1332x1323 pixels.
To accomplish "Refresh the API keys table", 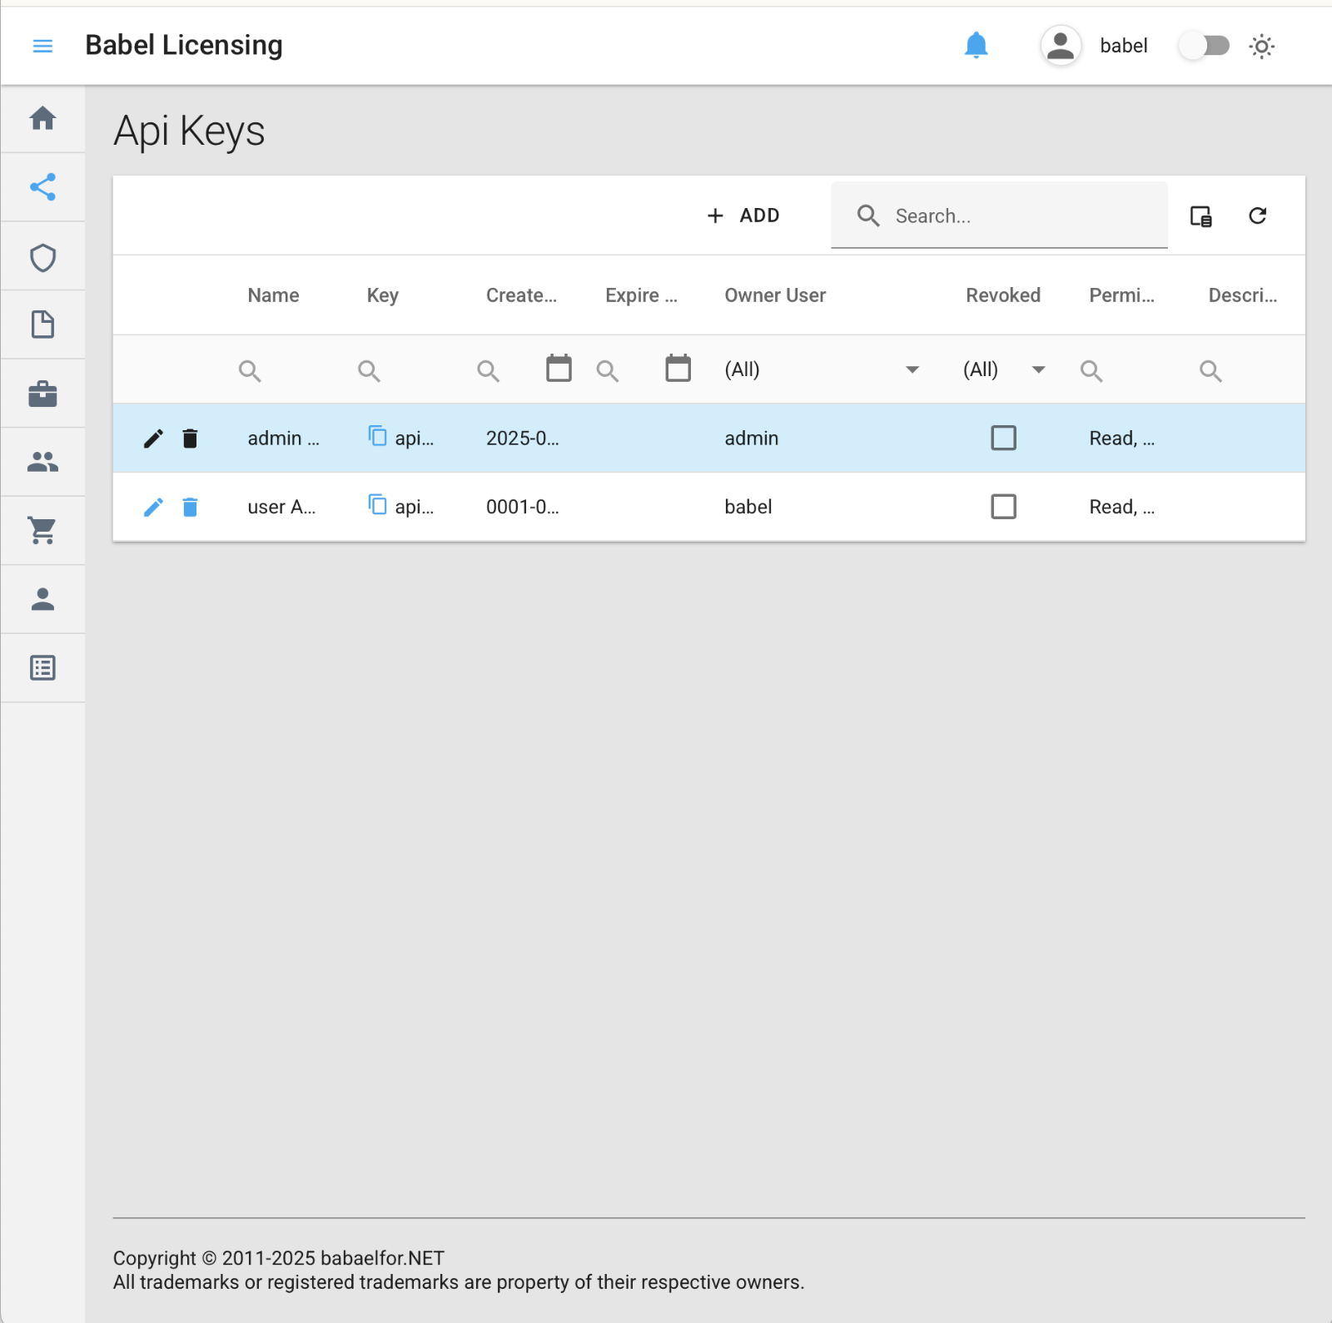I will 1257,216.
